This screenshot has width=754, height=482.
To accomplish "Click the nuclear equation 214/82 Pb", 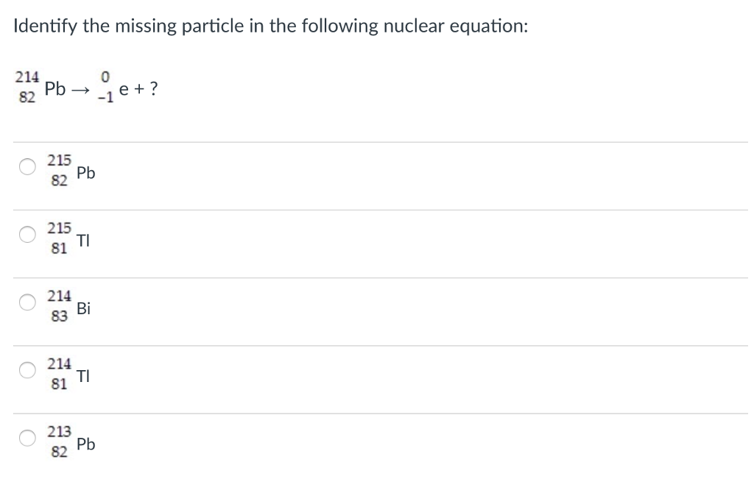I will [x=37, y=89].
